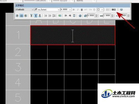Toggle overline text formatting

click(x=74, y=16)
